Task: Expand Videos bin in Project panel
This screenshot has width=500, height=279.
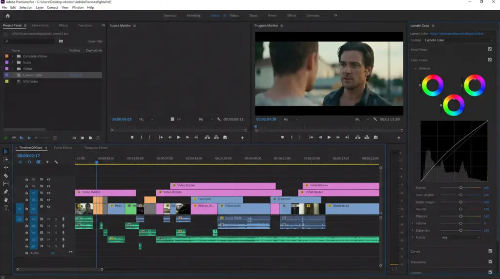Action: coord(13,69)
